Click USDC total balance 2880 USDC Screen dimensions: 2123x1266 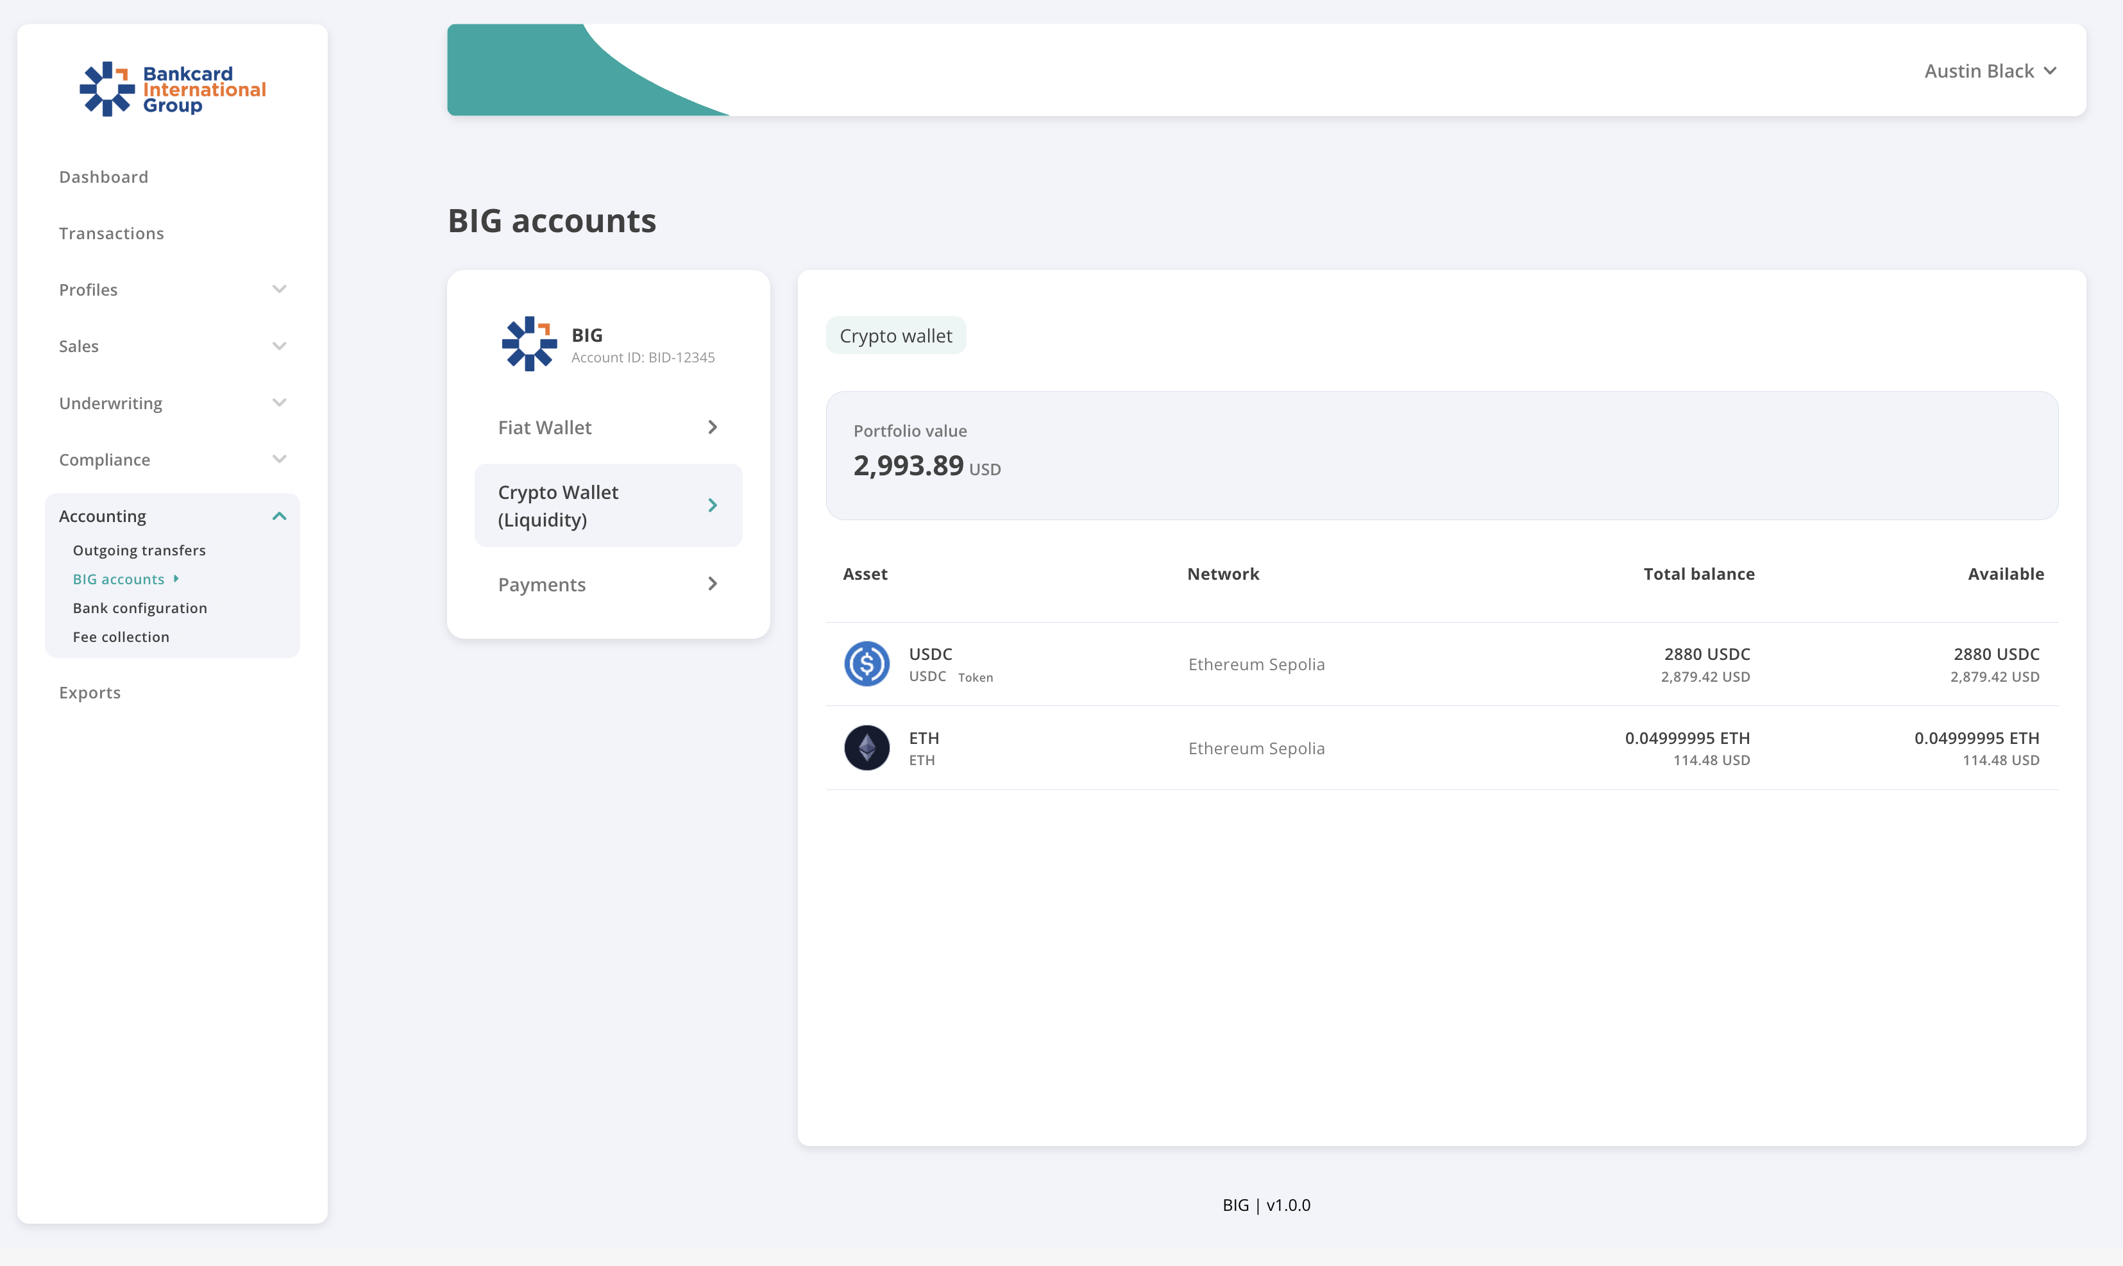click(1707, 654)
